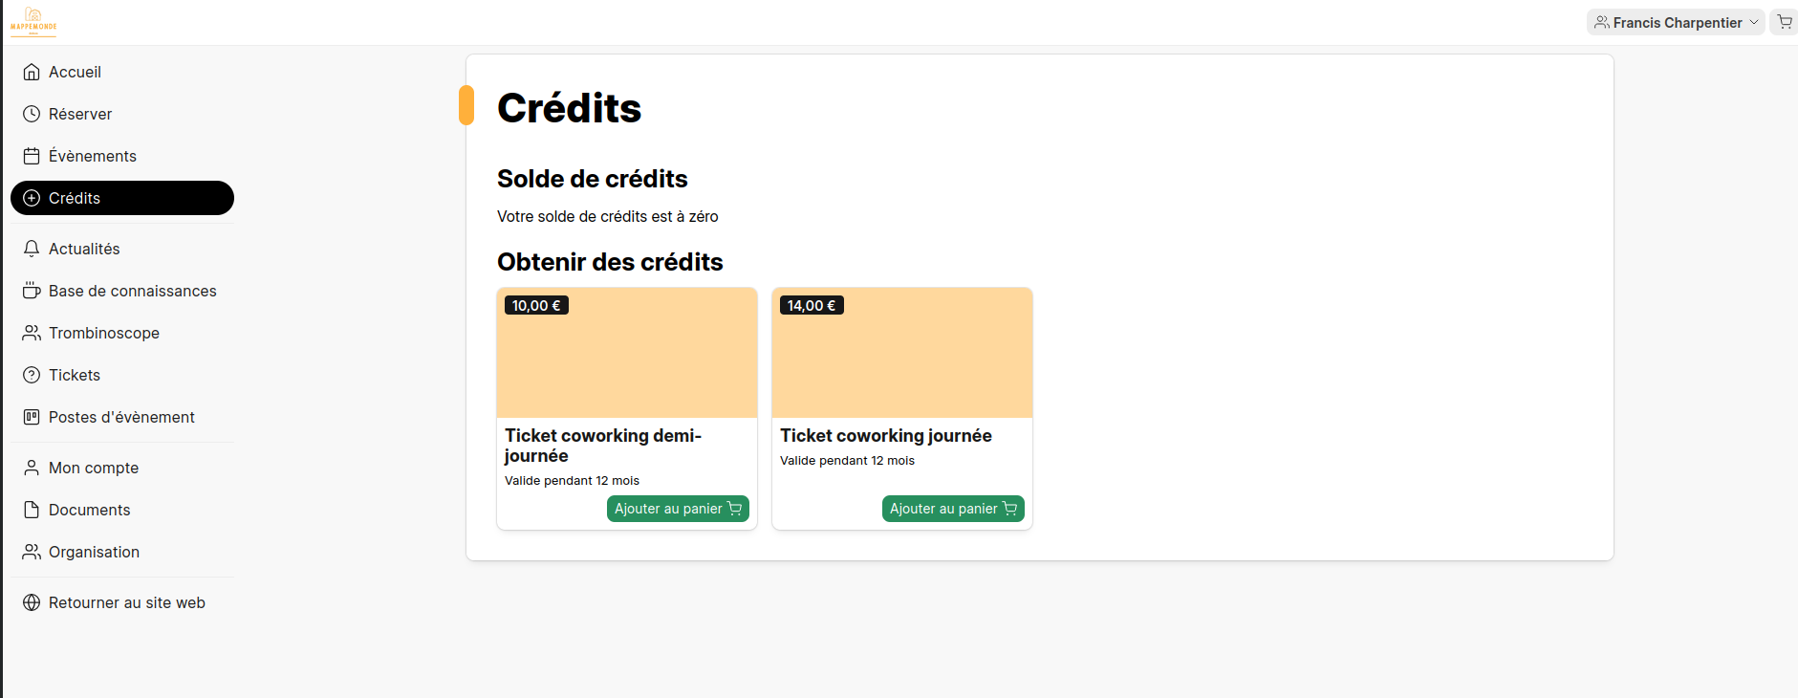
Task: Click the Ticket coworking journée title
Action: tap(886, 436)
